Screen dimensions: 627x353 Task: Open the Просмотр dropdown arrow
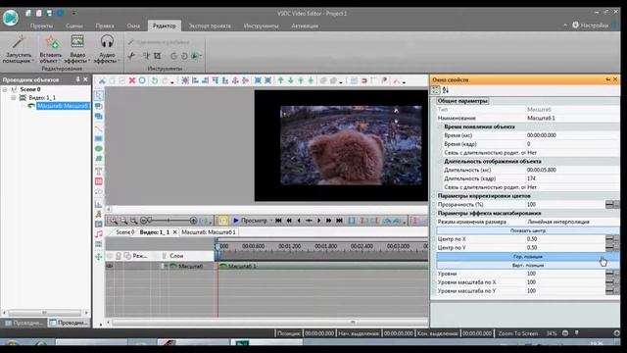pos(271,221)
